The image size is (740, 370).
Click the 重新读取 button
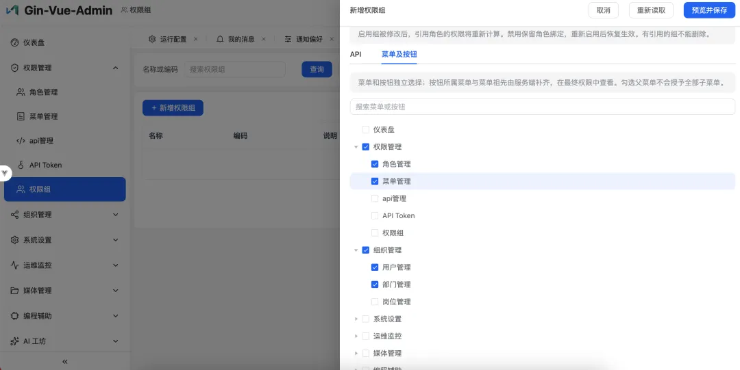pos(652,10)
